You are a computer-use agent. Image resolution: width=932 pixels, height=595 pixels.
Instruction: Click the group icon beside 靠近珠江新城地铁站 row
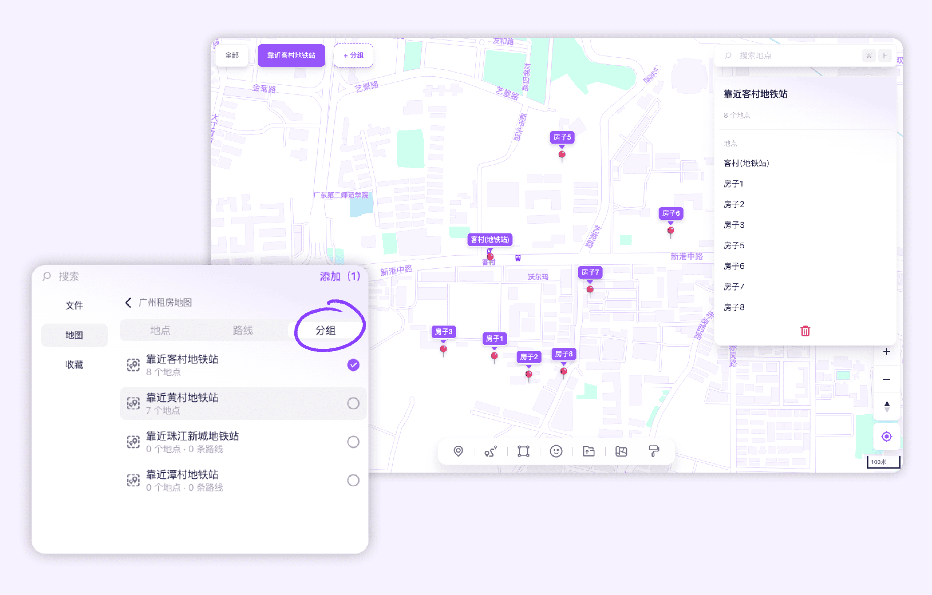[133, 442]
